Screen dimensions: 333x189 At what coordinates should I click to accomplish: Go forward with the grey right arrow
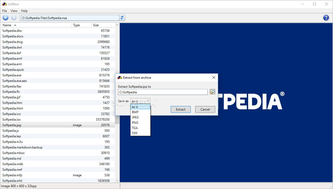[14, 18]
